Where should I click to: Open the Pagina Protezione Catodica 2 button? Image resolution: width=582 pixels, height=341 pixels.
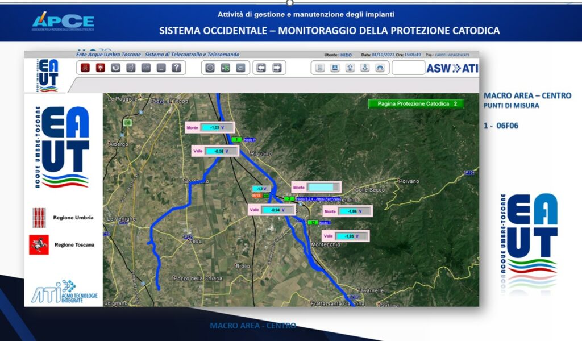tap(416, 104)
